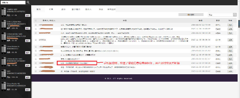Tick the checkbox for the 07:09:59 message row

(x=36, y=55)
